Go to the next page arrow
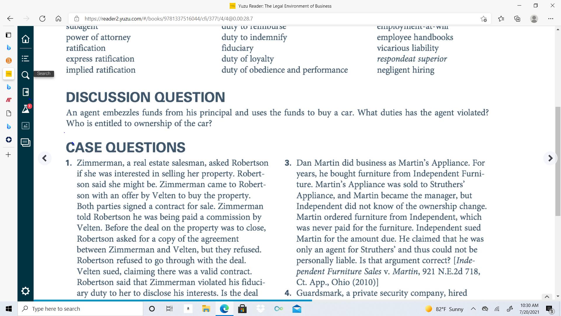The width and height of the screenshot is (561, 316). coord(550,158)
